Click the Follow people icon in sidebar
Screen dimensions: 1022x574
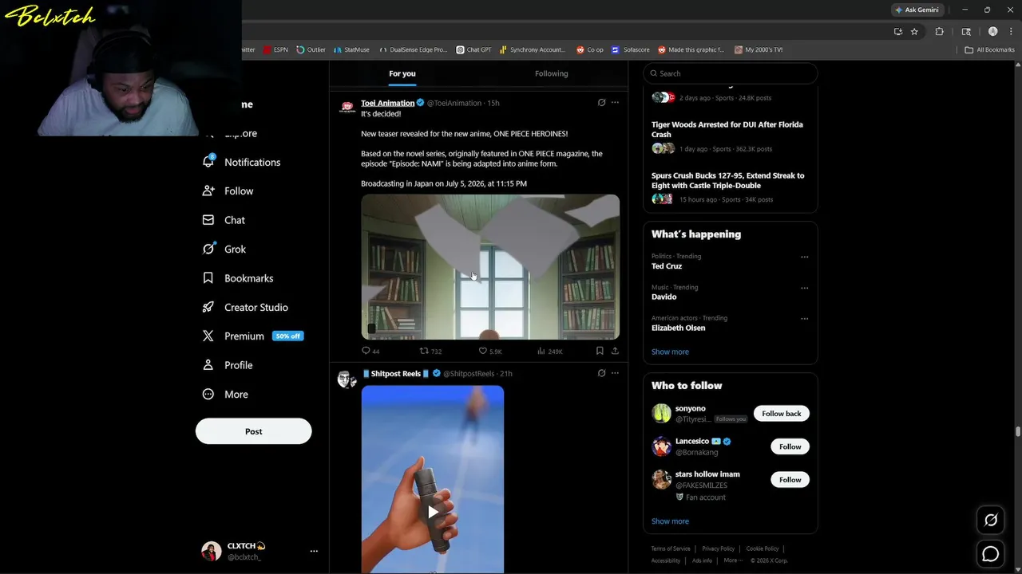pyautogui.click(x=208, y=191)
